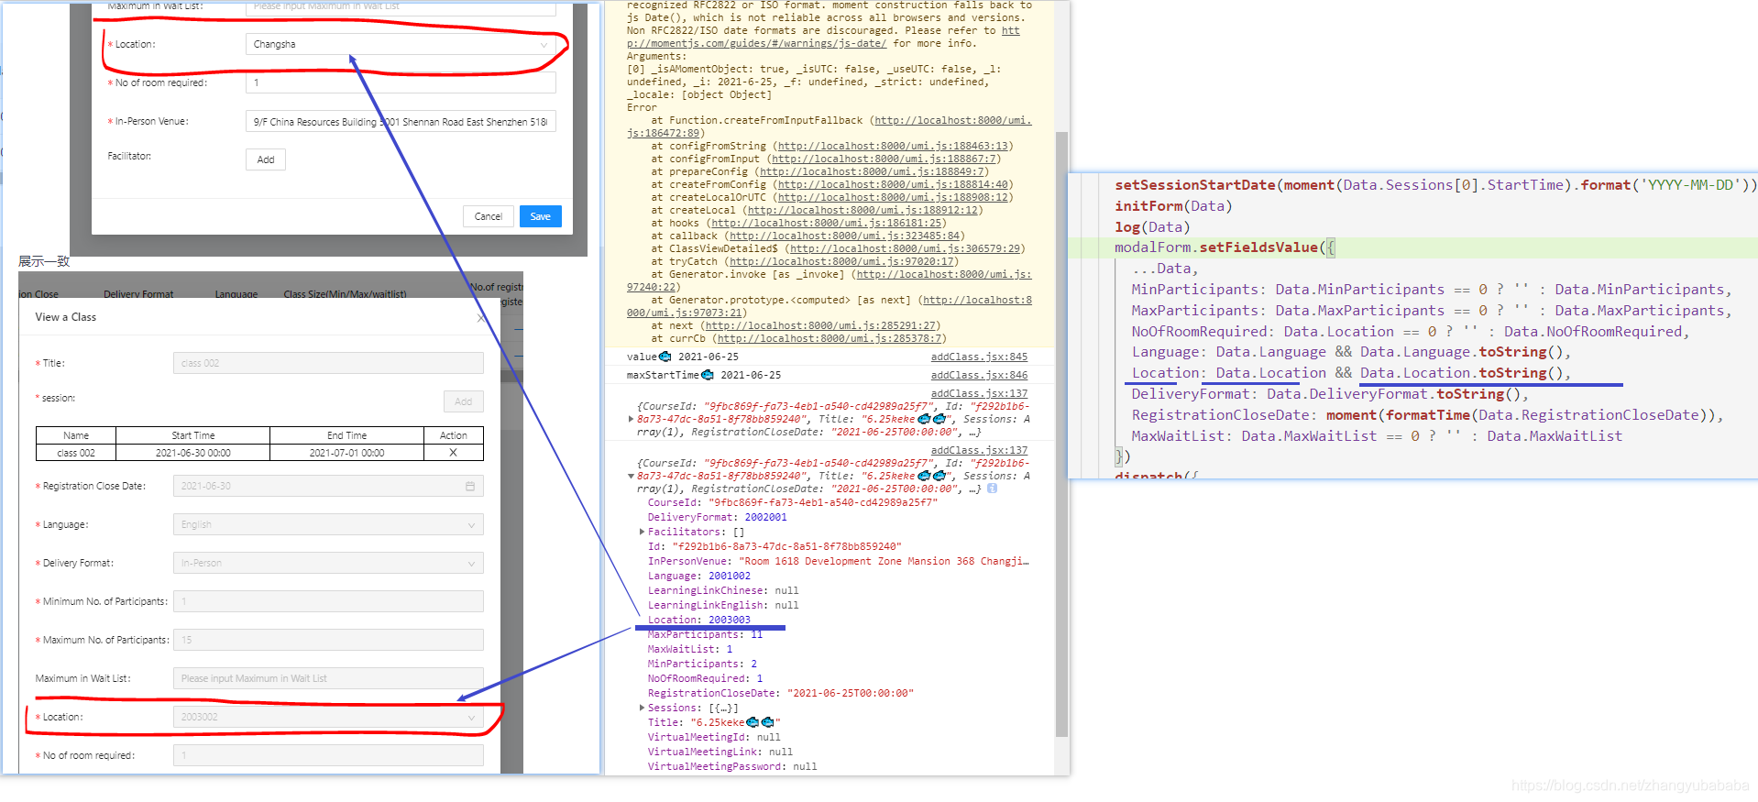The height and width of the screenshot is (802, 1758).
Task: Click the Save button in top dialog
Action: (x=541, y=216)
